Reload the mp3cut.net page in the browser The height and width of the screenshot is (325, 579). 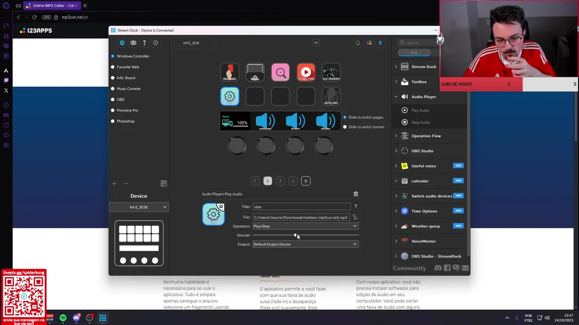34,17
